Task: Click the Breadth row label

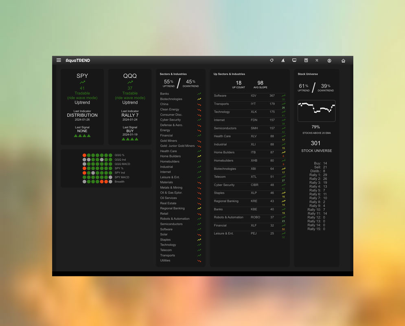Action: (x=120, y=181)
